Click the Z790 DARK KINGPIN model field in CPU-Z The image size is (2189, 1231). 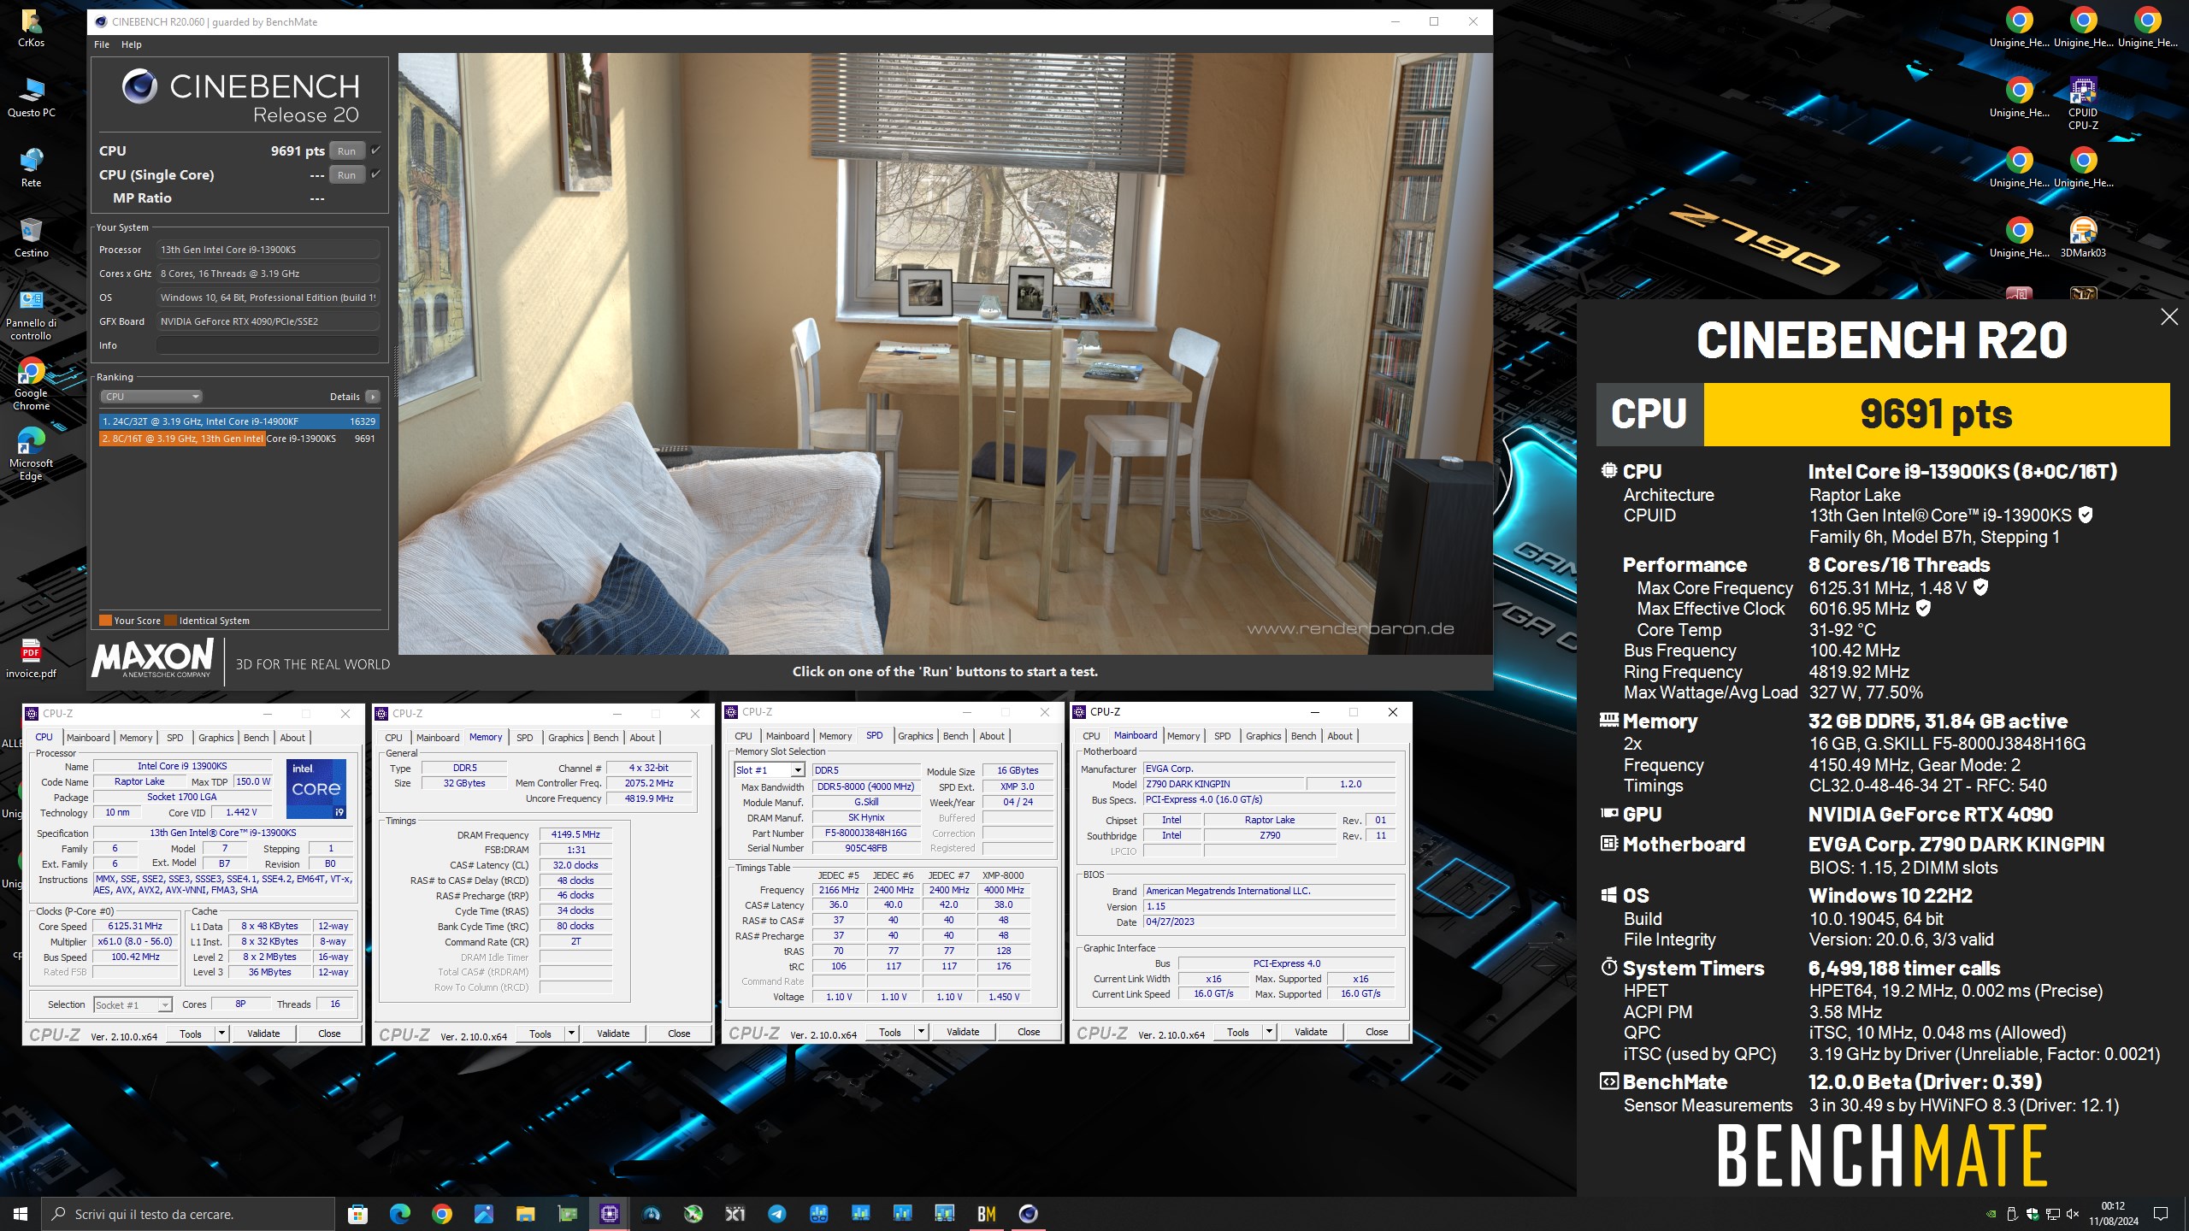(1223, 784)
